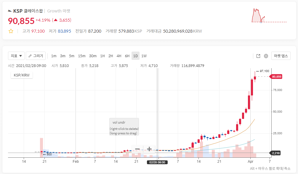Open the 마켓 뎁스 market depth view
Viewport: 298px width, 174px height.
click(281, 56)
